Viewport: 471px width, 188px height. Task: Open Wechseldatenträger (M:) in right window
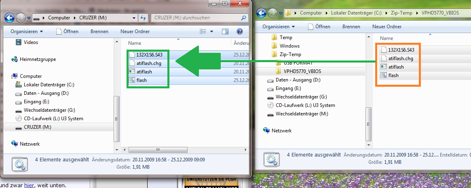[x=298, y=114]
